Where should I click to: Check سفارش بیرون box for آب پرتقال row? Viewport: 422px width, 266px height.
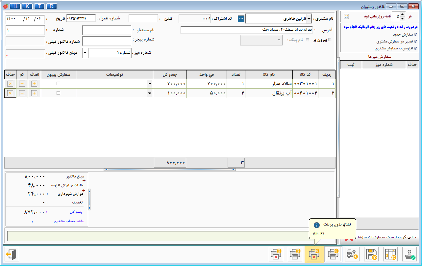click(58, 93)
